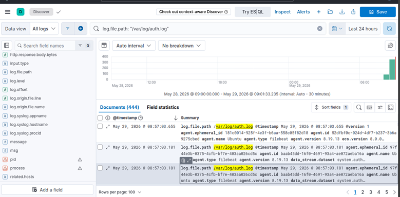Click the process field warning icon
Viewport: 400px width, 197px height.
pos(80,168)
